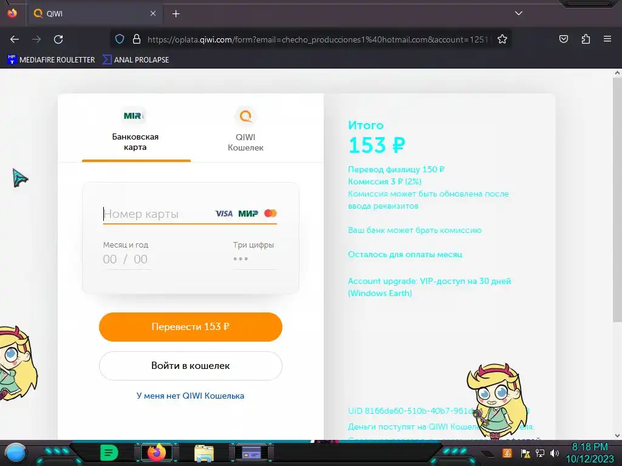Click the Осталось для оплаты месяц text
Image resolution: width=622 pixels, height=466 pixels.
point(405,254)
